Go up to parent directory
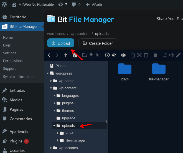Viewport: 183px width, 153px height. point(66,55)
